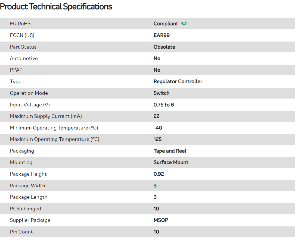Click the EAR99 value
295x237 pixels.
coord(162,35)
